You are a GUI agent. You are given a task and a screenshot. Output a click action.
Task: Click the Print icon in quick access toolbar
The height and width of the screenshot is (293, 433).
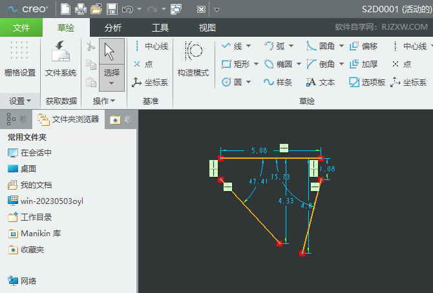(x=81, y=9)
